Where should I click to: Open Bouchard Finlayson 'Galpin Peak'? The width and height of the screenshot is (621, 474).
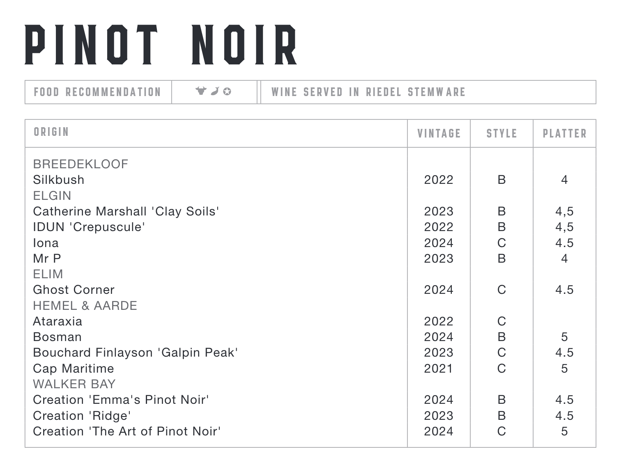pyautogui.click(x=136, y=353)
